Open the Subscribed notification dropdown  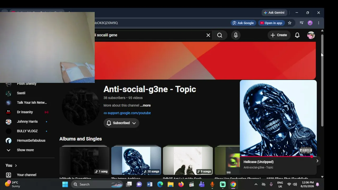tap(121, 123)
